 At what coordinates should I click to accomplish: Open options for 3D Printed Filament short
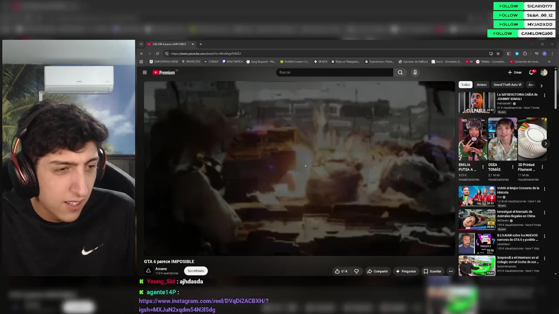[542, 167]
